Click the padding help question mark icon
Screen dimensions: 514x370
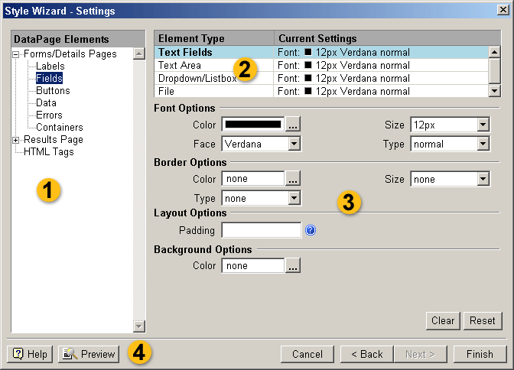click(310, 230)
